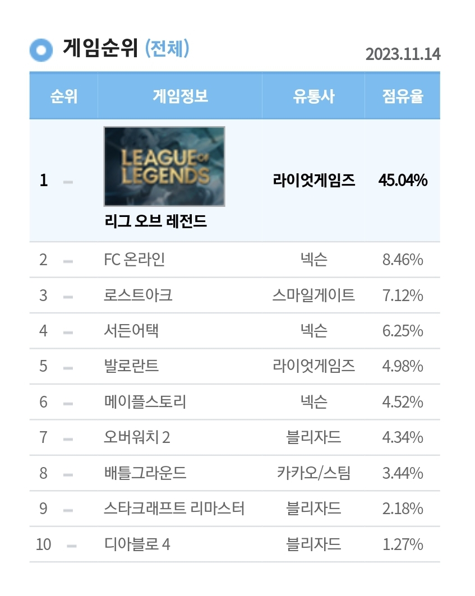Click the 2023.11.14 date label

point(403,54)
